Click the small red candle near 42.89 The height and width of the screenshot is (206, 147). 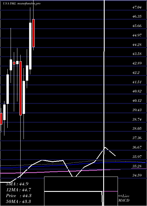coord(14,63)
